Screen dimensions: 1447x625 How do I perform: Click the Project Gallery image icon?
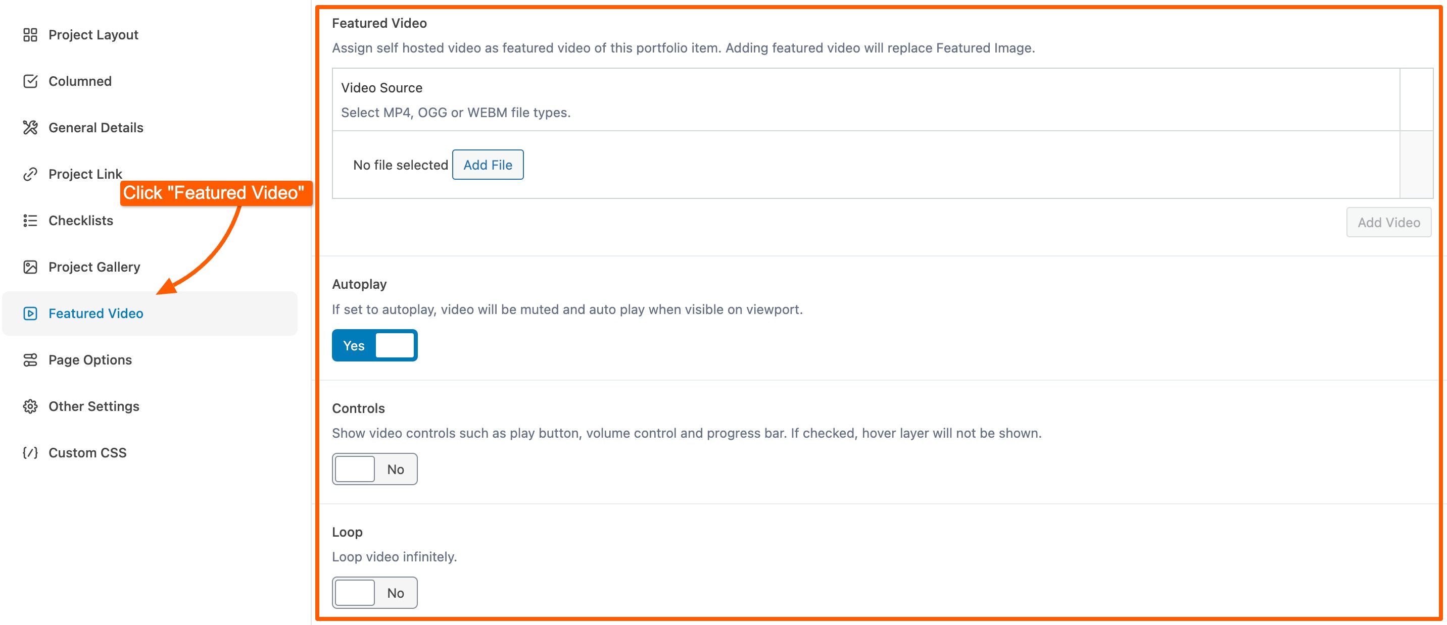(x=30, y=267)
